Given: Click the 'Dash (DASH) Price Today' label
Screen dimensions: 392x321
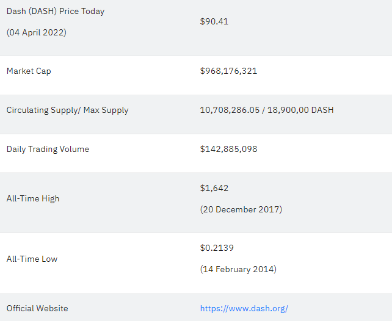Looking at the screenshot, I should [x=56, y=12].
